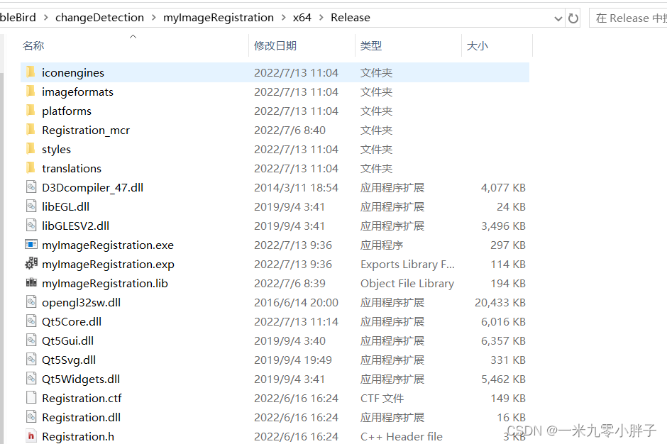
Task: Select the Qt5Gui.dll file name
Action: (x=67, y=340)
